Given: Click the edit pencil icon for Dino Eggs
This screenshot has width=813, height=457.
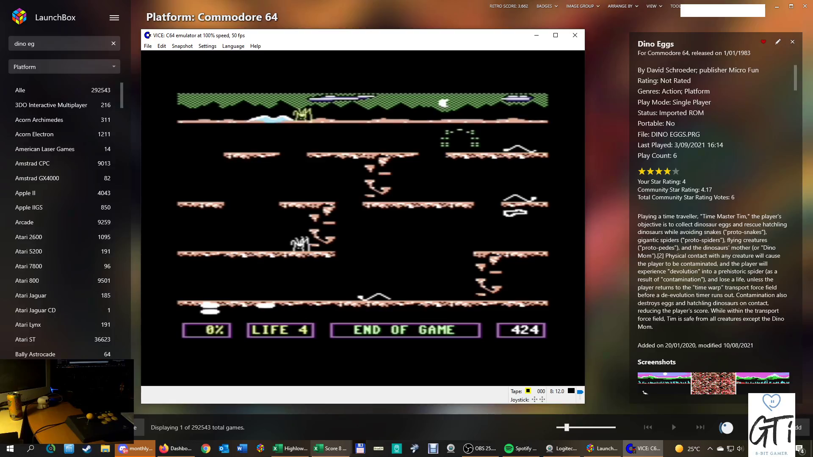Looking at the screenshot, I should pos(778,42).
